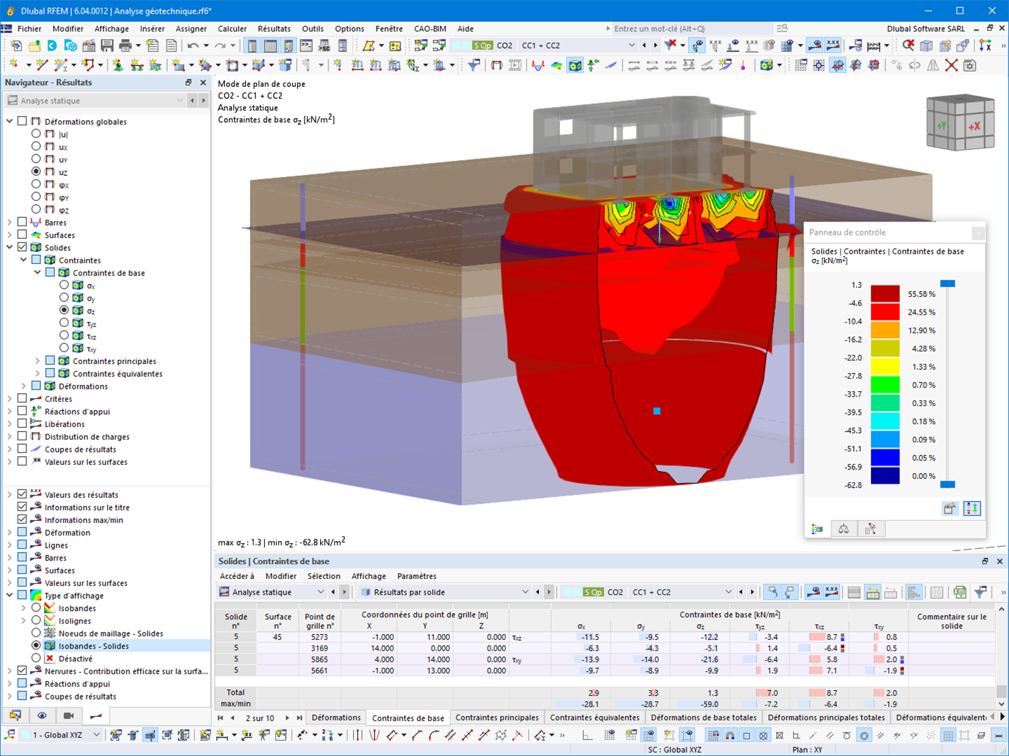The height and width of the screenshot is (756, 1009).
Task: Open the Calculer menu
Action: point(232,28)
